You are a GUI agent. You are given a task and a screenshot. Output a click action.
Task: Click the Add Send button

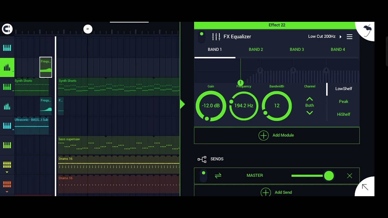pos(277,191)
